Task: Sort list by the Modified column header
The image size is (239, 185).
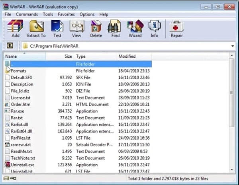Action: (x=134, y=56)
